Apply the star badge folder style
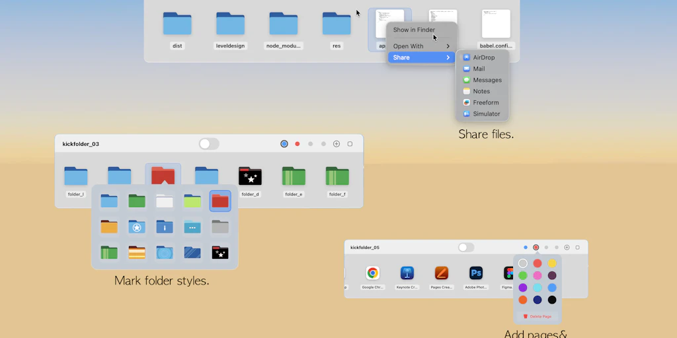Viewport: 677px width, 338px height. (137, 227)
